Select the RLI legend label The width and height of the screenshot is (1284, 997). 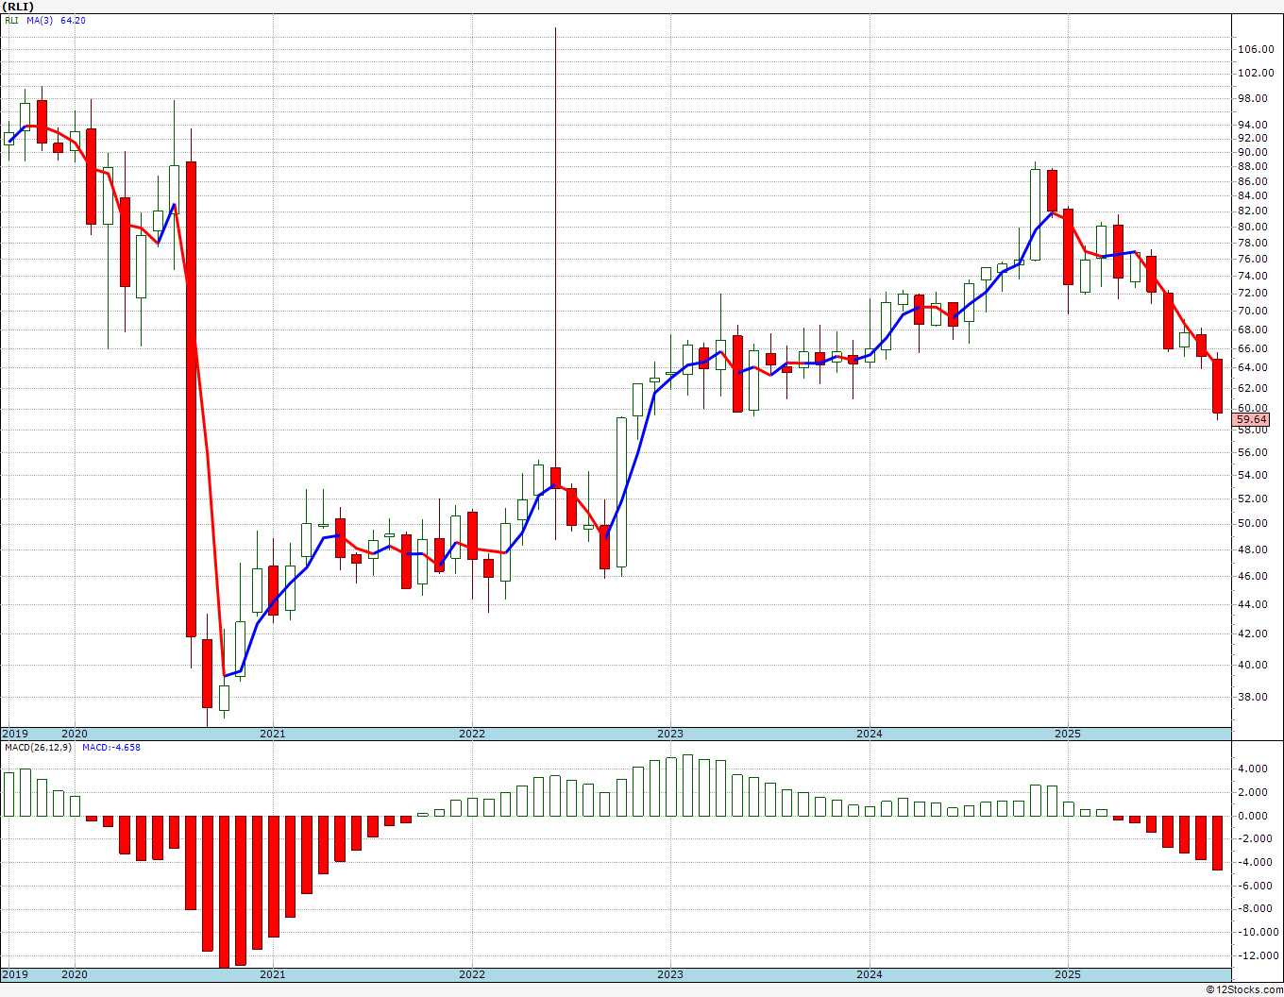11,20
